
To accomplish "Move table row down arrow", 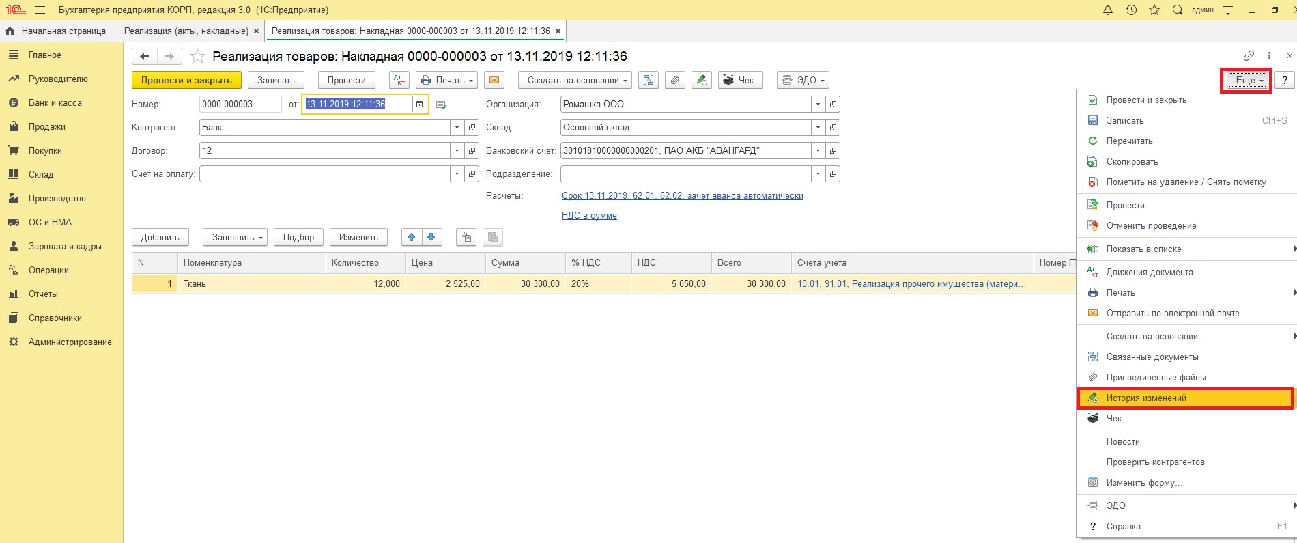I will pyautogui.click(x=431, y=237).
